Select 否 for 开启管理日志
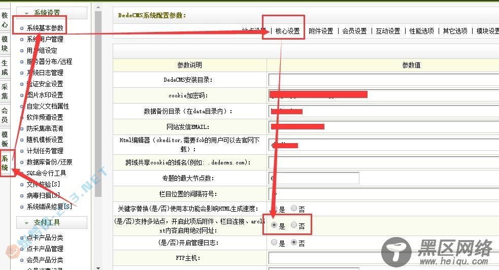Image resolution: width=499 pixels, height=270 pixels. (294, 242)
